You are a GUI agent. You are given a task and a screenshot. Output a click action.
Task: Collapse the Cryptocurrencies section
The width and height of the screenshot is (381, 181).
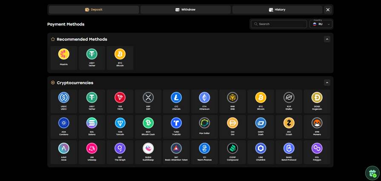tap(327, 83)
